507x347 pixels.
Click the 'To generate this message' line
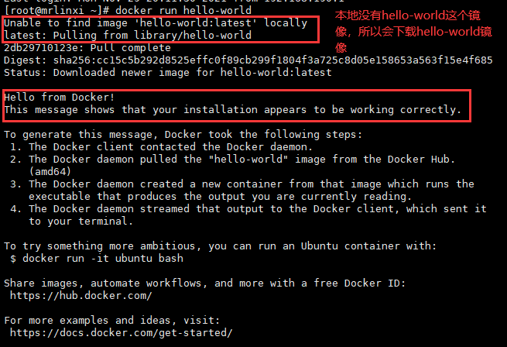(183, 134)
